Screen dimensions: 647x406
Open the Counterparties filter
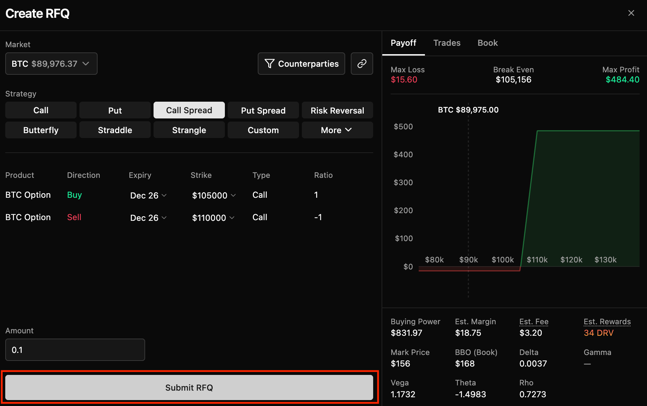pos(301,64)
